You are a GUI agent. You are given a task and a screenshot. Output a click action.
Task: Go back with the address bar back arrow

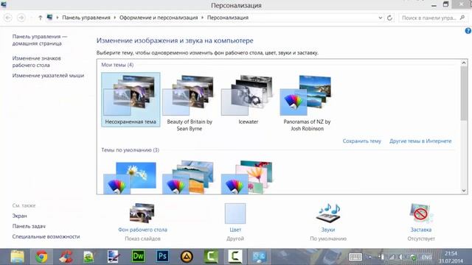[x=8, y=18]
